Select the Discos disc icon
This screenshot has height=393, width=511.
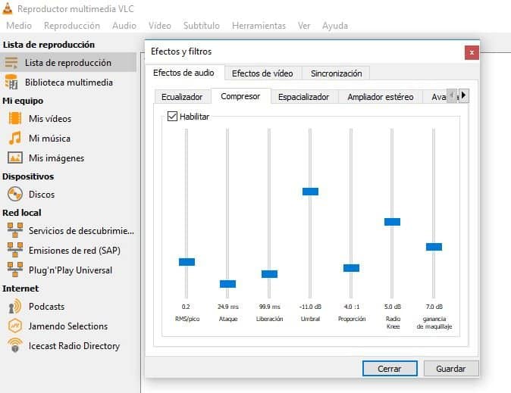pos(14,195)
